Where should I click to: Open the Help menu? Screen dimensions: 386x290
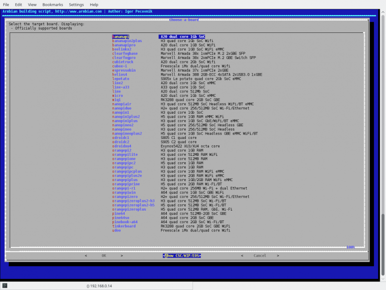click(x=94, y=4)
